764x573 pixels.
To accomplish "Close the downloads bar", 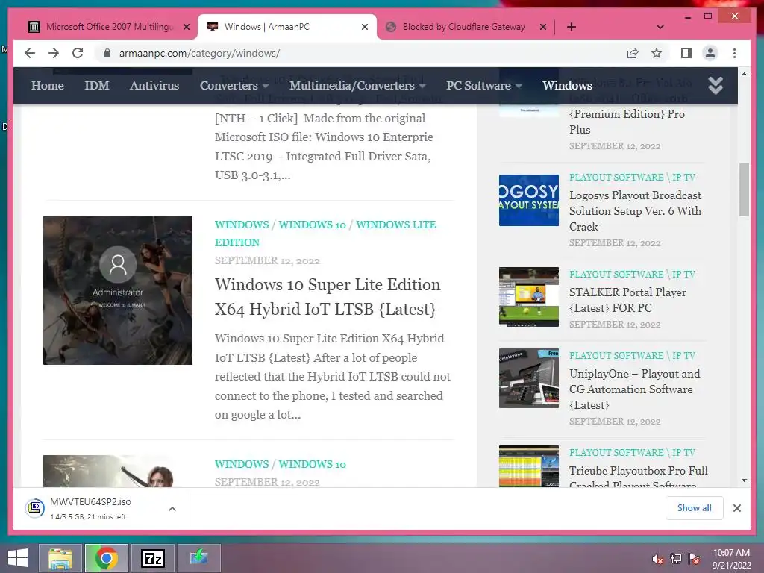I will click(737, 508).
